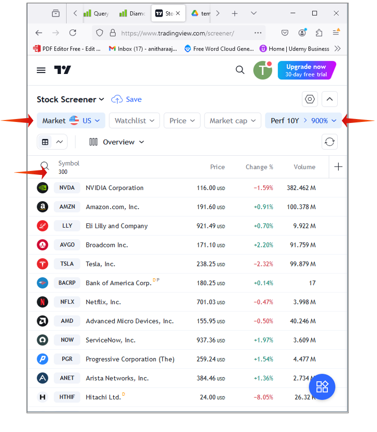Viewport: 377px width, 432px height.
Task: Search symbols with the table magnifier icon
Action: click(45, 166)
